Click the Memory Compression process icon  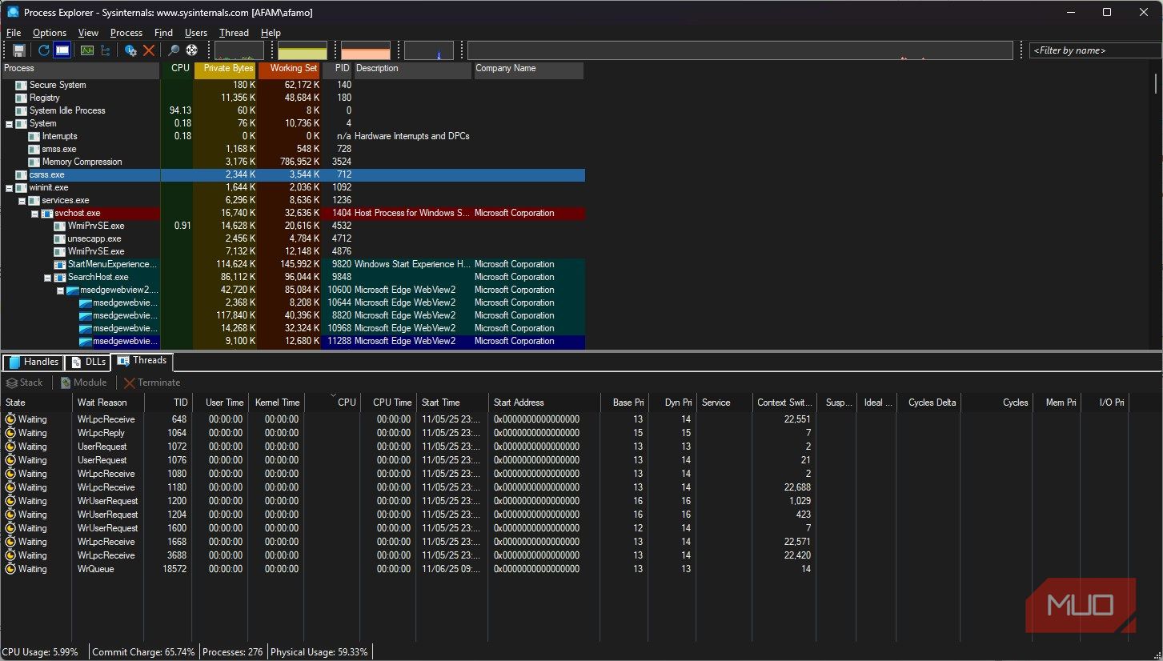pos(34,162)
